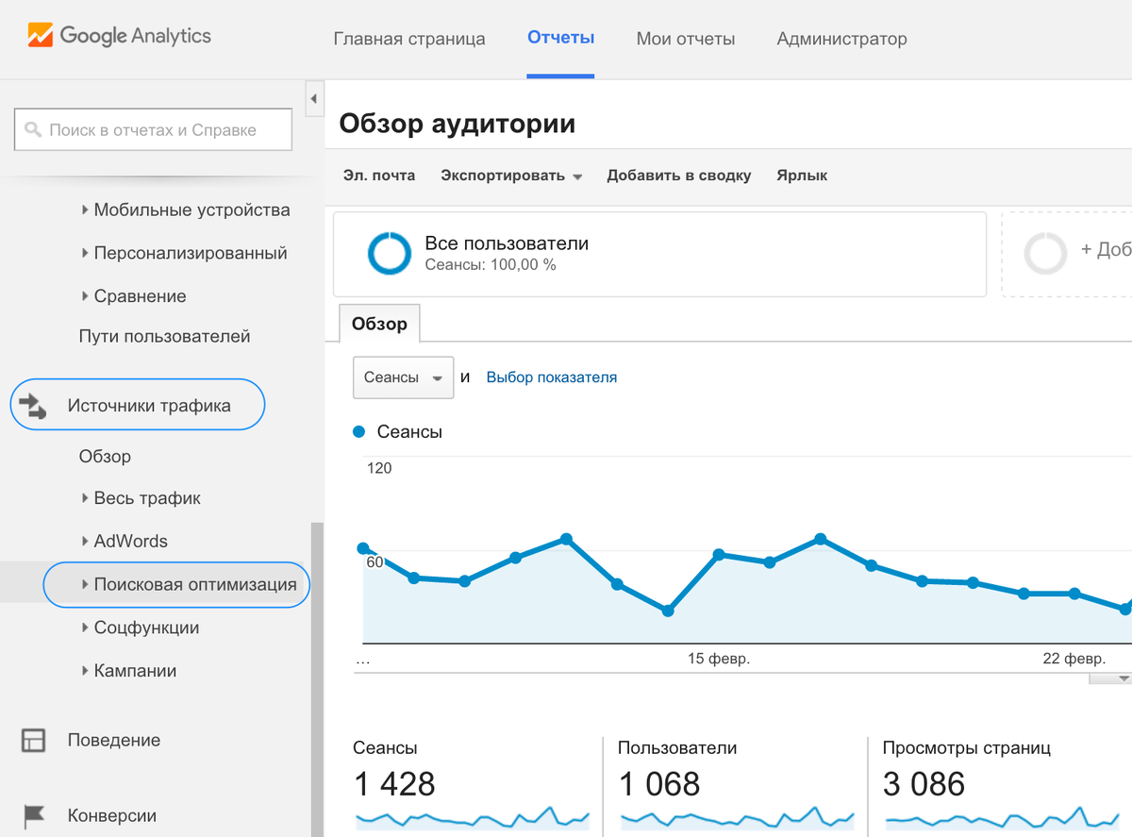Expand the Сравнение section
This screenshot has height=837, width=1132.
click(x=134, y=296)
